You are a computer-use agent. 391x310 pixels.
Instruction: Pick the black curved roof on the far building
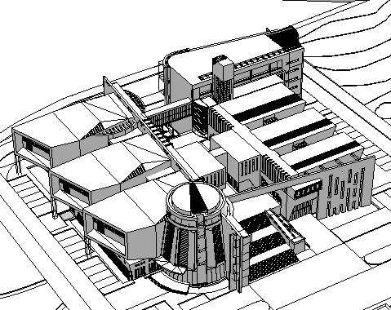click(285, 38)
